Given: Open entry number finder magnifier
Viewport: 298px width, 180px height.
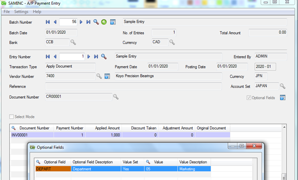Looking at the screenshot, I should (x=104, y=56).
